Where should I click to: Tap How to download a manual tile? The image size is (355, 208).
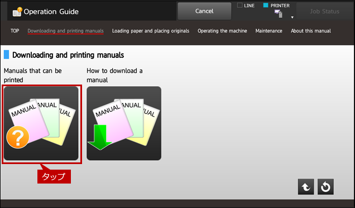(x=124, y=123)
